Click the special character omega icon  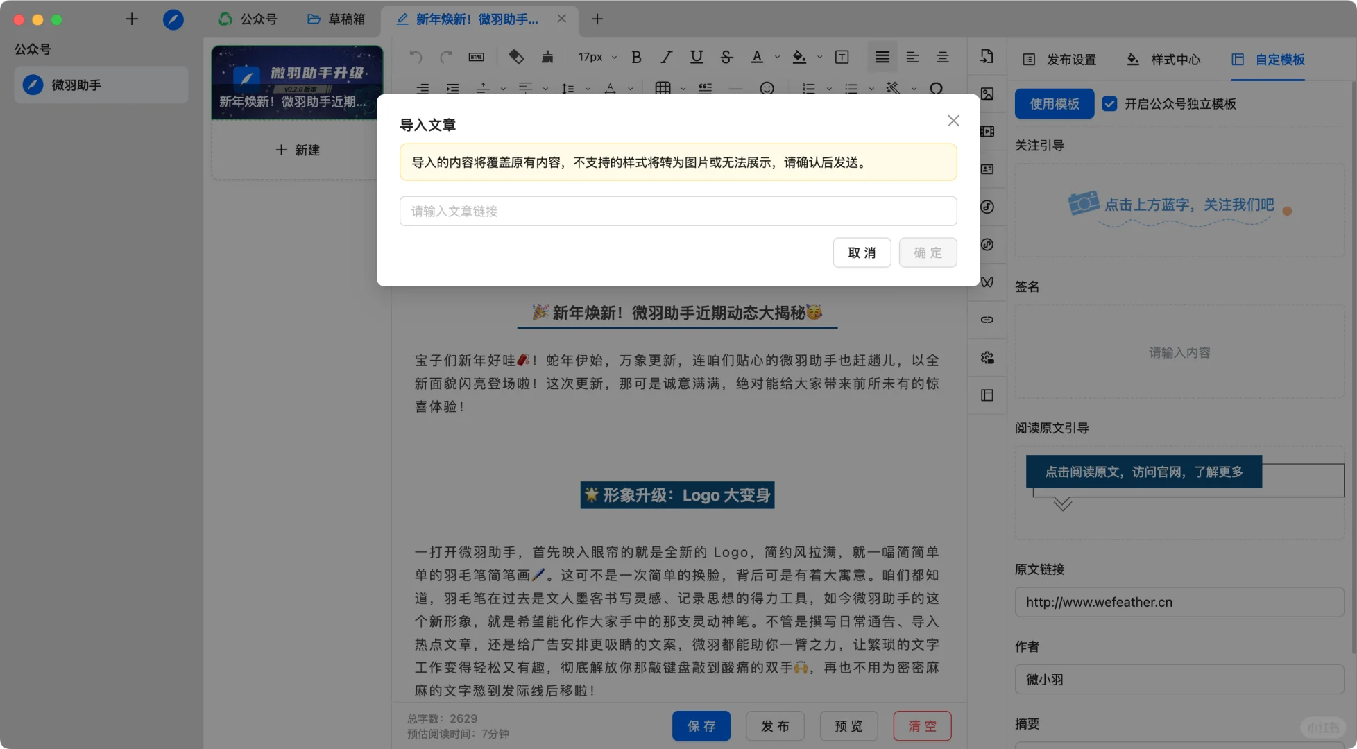coord(935,89)
